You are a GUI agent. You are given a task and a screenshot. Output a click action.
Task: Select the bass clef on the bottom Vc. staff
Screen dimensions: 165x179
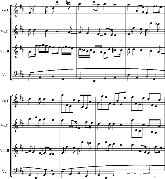click(x=16, y=171)
